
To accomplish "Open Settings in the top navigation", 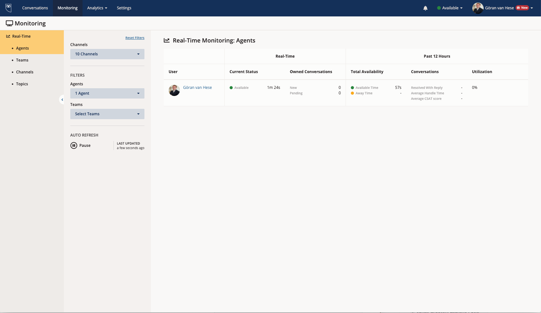I will click(124, 8).
